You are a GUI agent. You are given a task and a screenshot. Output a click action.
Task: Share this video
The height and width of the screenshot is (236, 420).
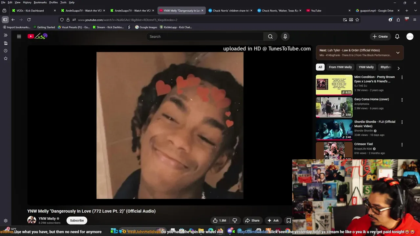252,221
